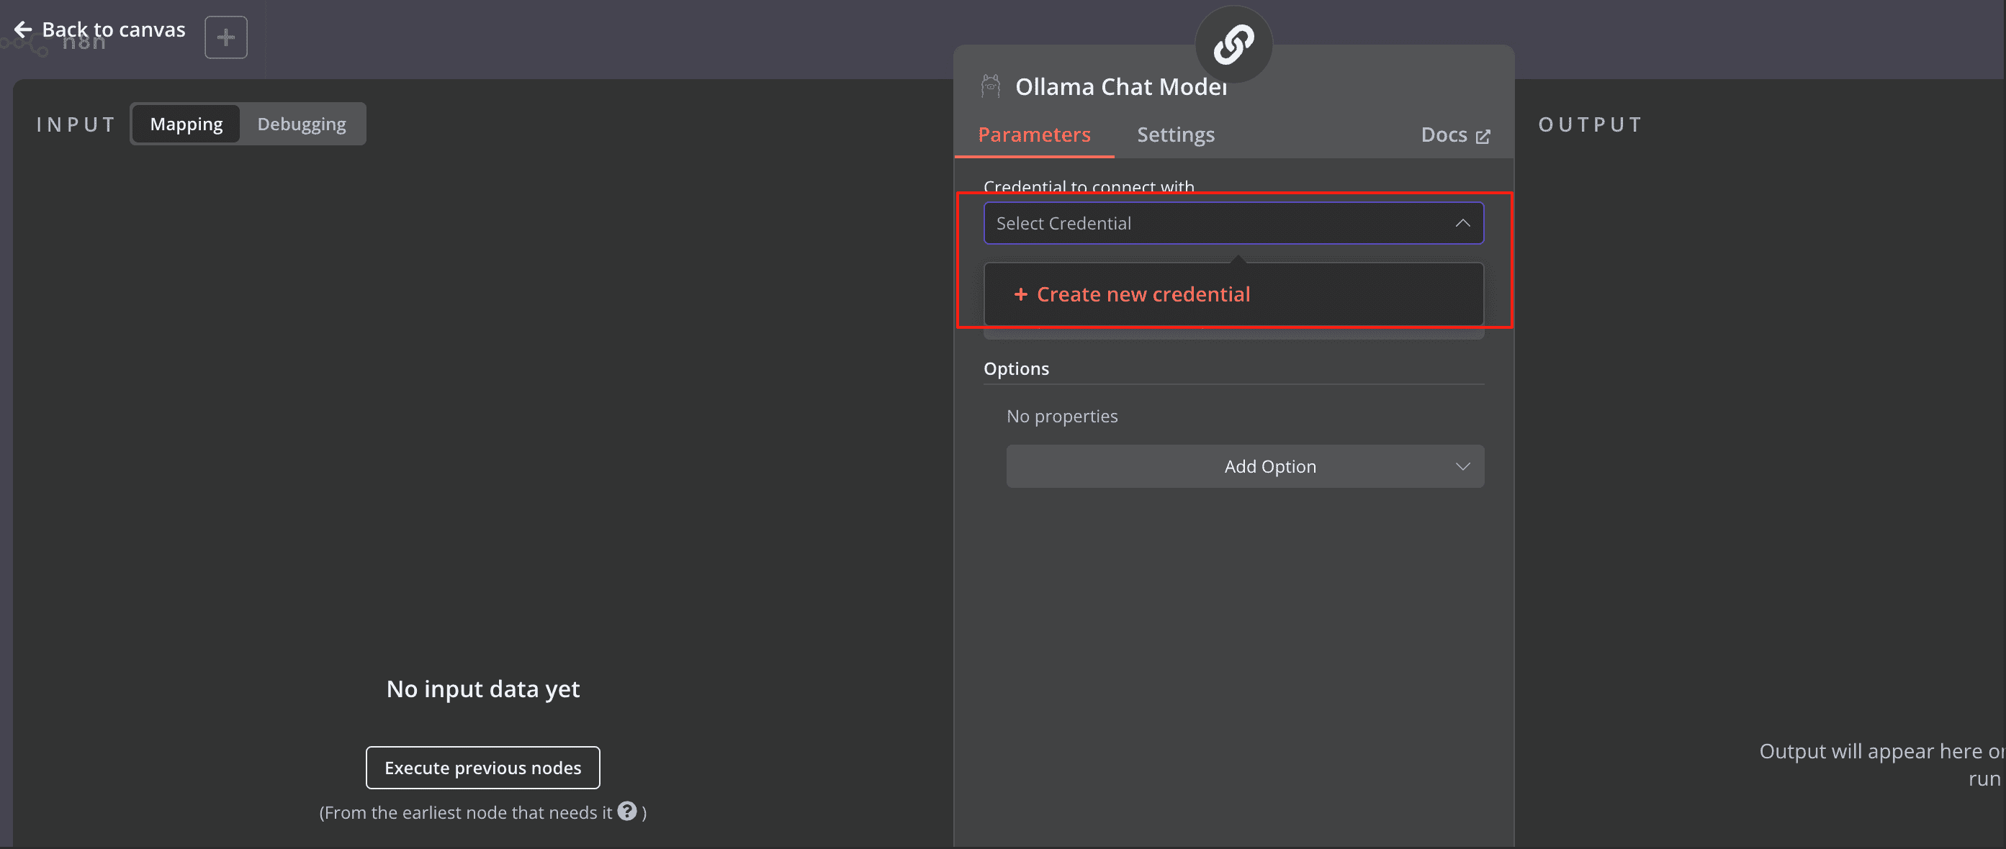2006x849 pixels.
Task: Click plus icon in Create new credential
Action: pyautogui.click(x=1020, y=294)
